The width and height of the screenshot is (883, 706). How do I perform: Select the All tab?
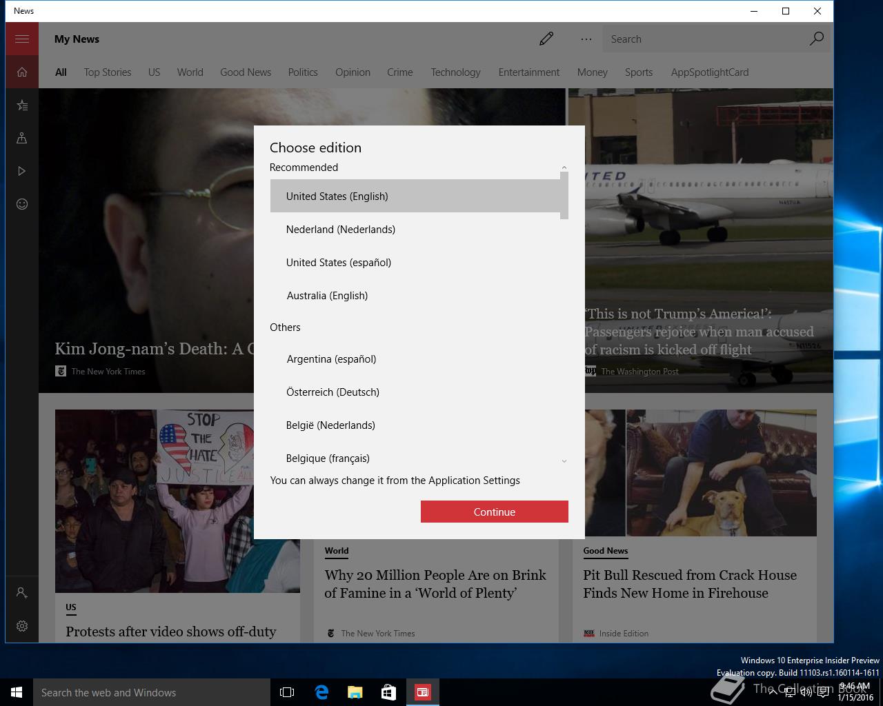click(x=61, y=72)
